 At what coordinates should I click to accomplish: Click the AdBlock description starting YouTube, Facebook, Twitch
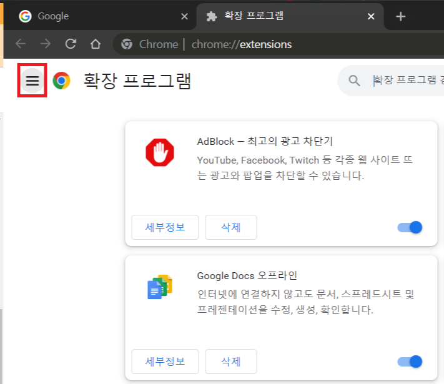click(305, 167)
